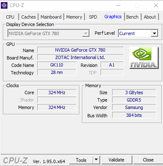Screen dimensions: 163x166
Task: Click the Close button at bottom
Action: pyautogui.click(x=148, y=160)
